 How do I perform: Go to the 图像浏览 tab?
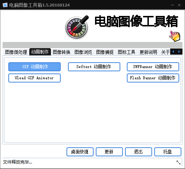click(x=83, y=52)
